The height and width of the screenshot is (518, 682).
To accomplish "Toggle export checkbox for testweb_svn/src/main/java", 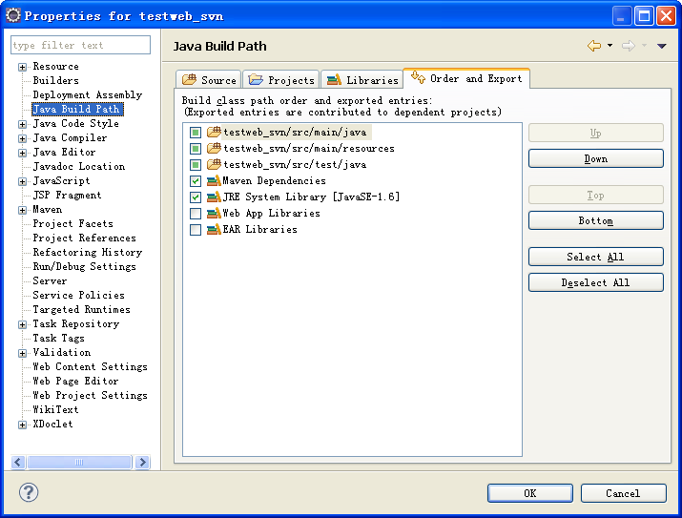I will click(196, 133).
